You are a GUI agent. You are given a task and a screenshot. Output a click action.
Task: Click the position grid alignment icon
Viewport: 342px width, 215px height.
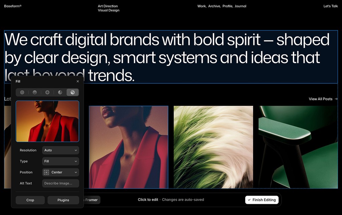[x=46, y=172]
